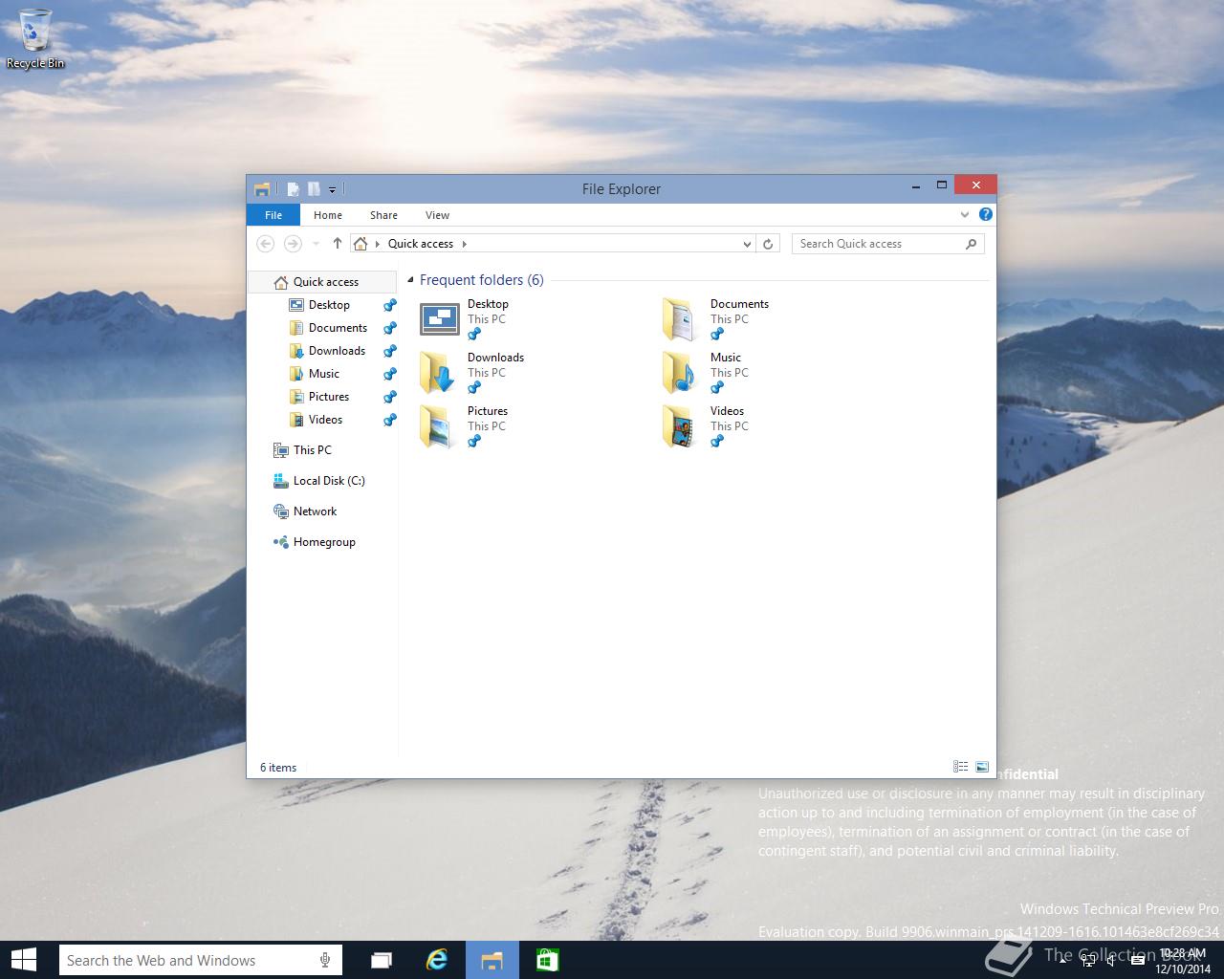Open Task View from the taskbar
1224x979 pixels.
click(x=382, y=960)
